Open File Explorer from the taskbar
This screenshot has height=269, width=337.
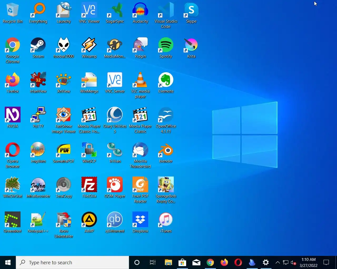tap(168, 262)
